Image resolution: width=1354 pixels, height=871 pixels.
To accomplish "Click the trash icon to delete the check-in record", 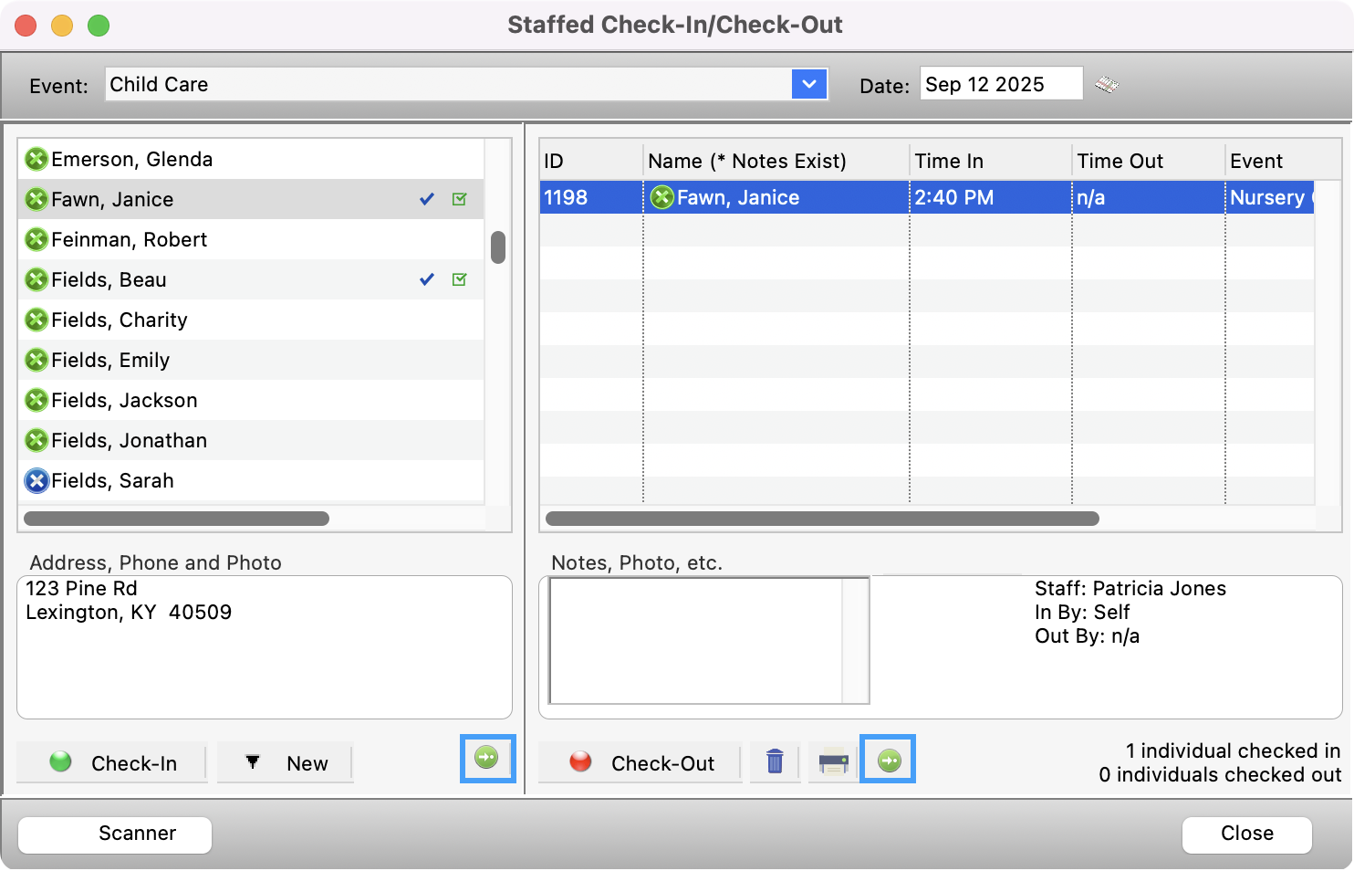I will 775,761.
